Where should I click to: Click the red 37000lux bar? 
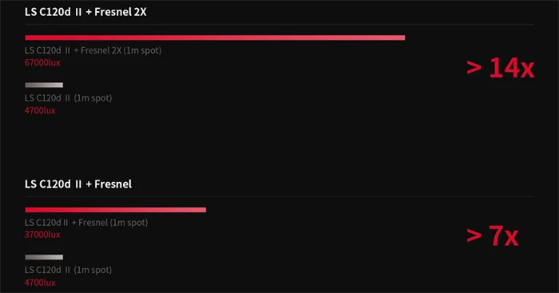(116, 210)
